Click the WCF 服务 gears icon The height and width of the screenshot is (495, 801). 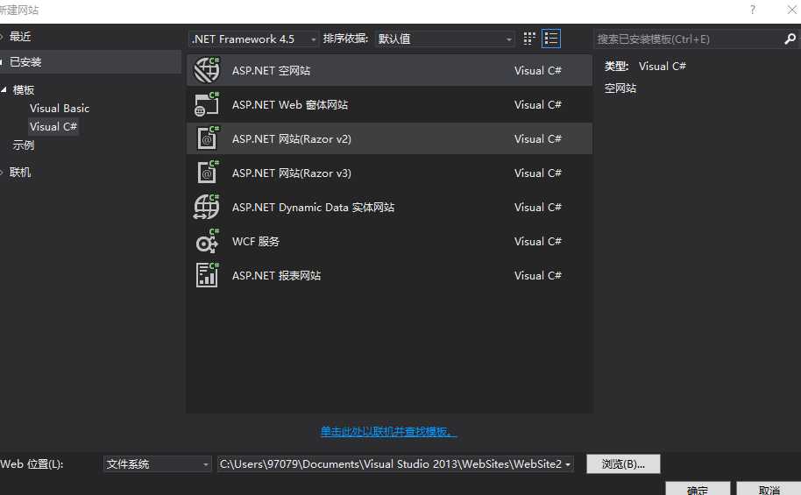tap(207, 241)
